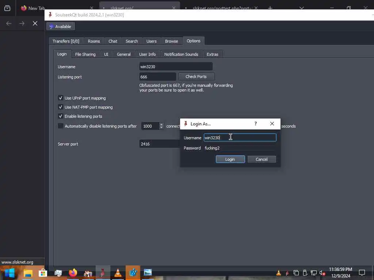This screenshot has width=374, height=280.
Task: Select the Login options sub-tab
Action: (62, 54)
